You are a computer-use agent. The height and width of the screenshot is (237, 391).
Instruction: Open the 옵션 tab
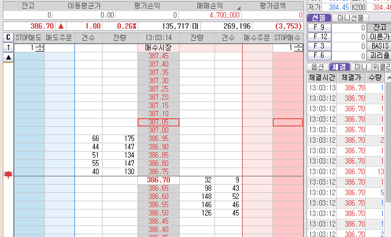(318, 67)
